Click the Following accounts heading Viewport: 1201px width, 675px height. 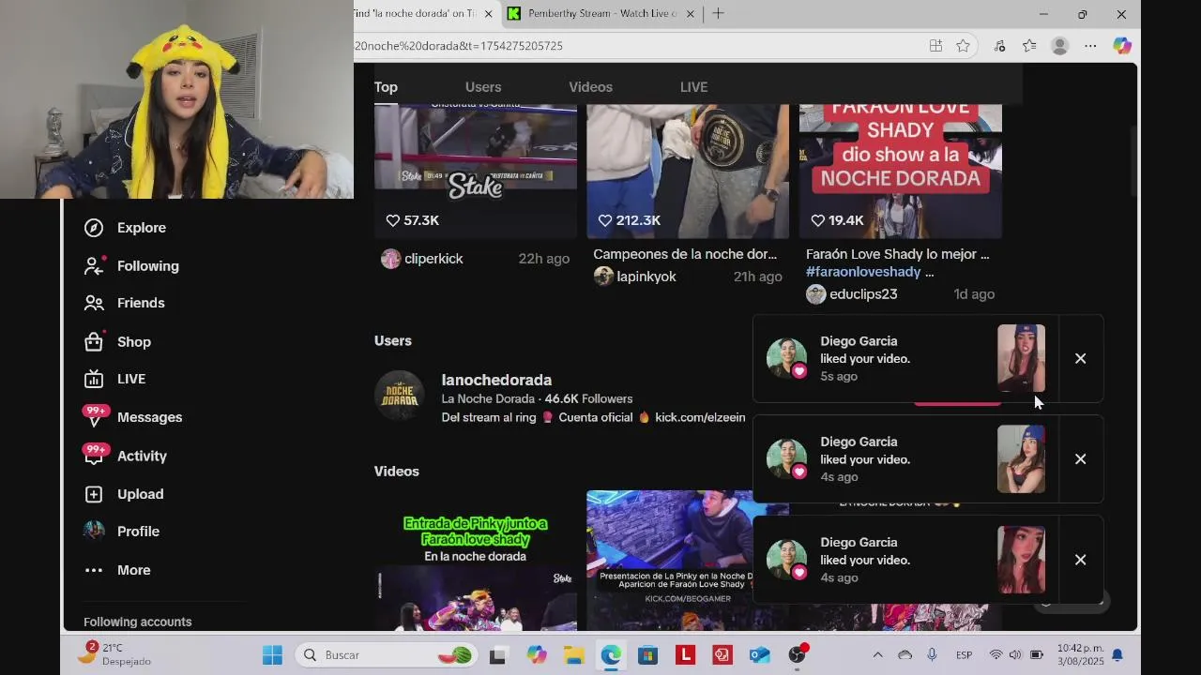pyautogui.click(x=137, y=622)
